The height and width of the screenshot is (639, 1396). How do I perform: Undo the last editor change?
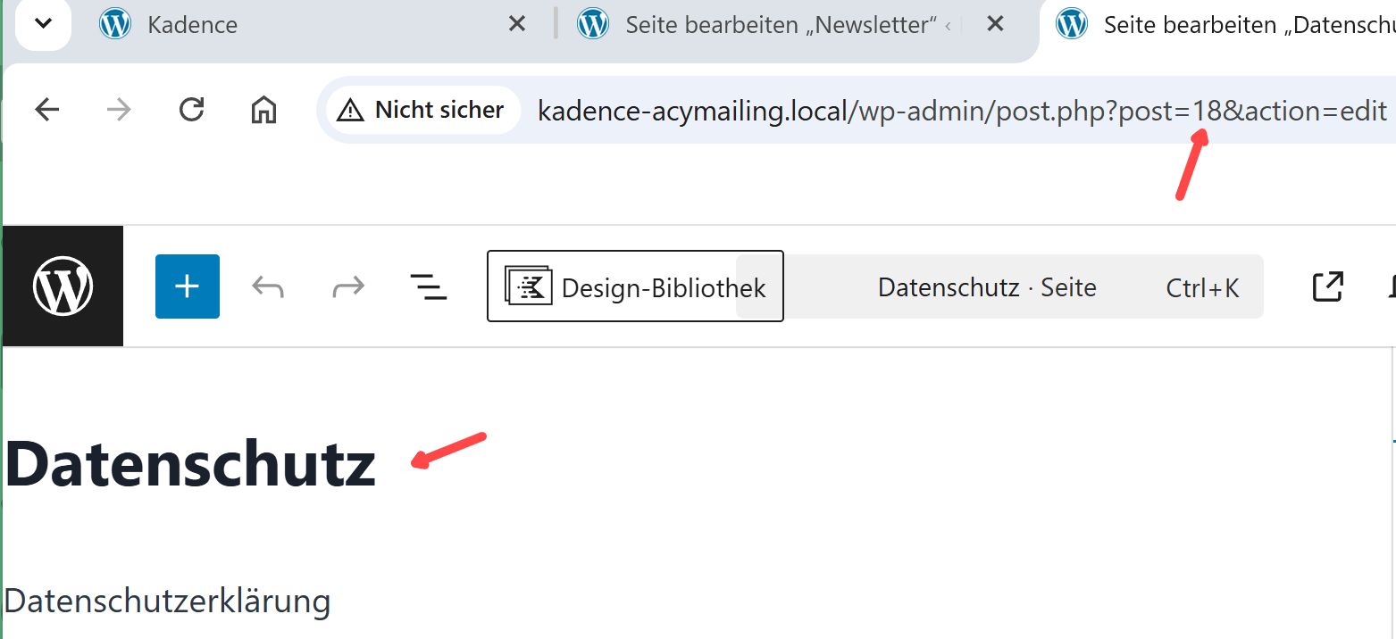(x=268, y=286)
